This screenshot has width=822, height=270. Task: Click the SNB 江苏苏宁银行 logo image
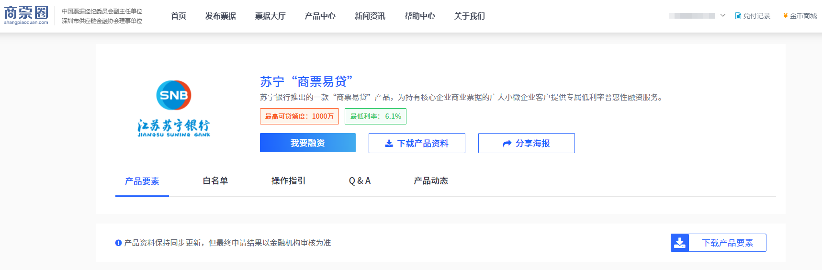[x=174, y=109]
